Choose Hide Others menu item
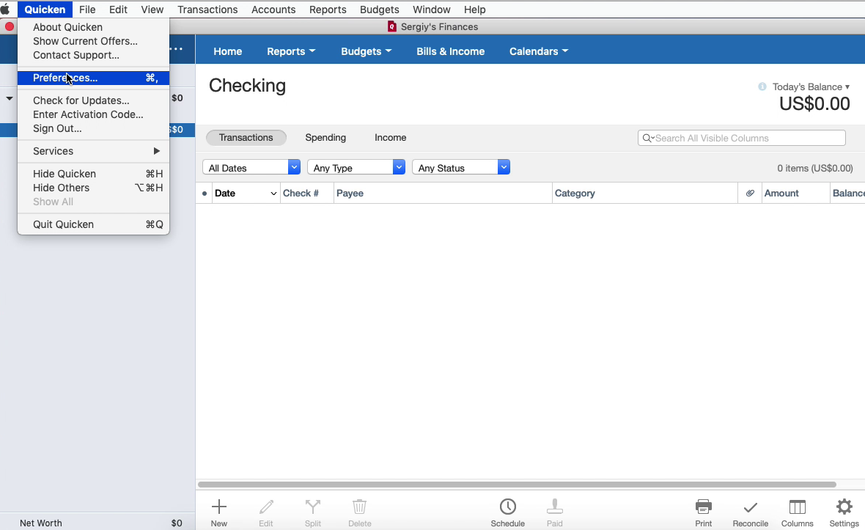Screen dimensions: 865x530 click(94, 188)
